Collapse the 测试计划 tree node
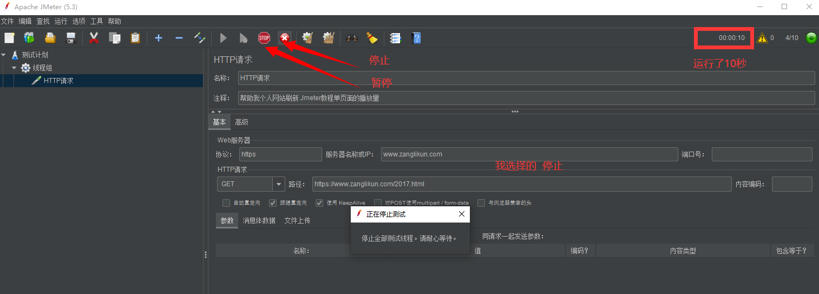This screenshot has height=294, width=819. tap(4, 55)
